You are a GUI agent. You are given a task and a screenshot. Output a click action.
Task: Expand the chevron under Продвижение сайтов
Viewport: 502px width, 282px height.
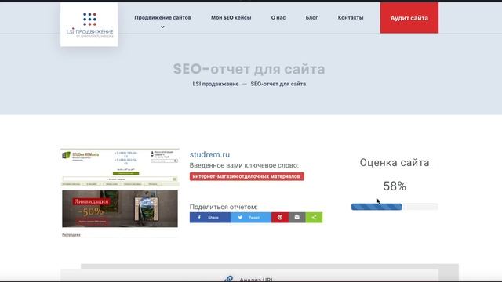(162, 27)
